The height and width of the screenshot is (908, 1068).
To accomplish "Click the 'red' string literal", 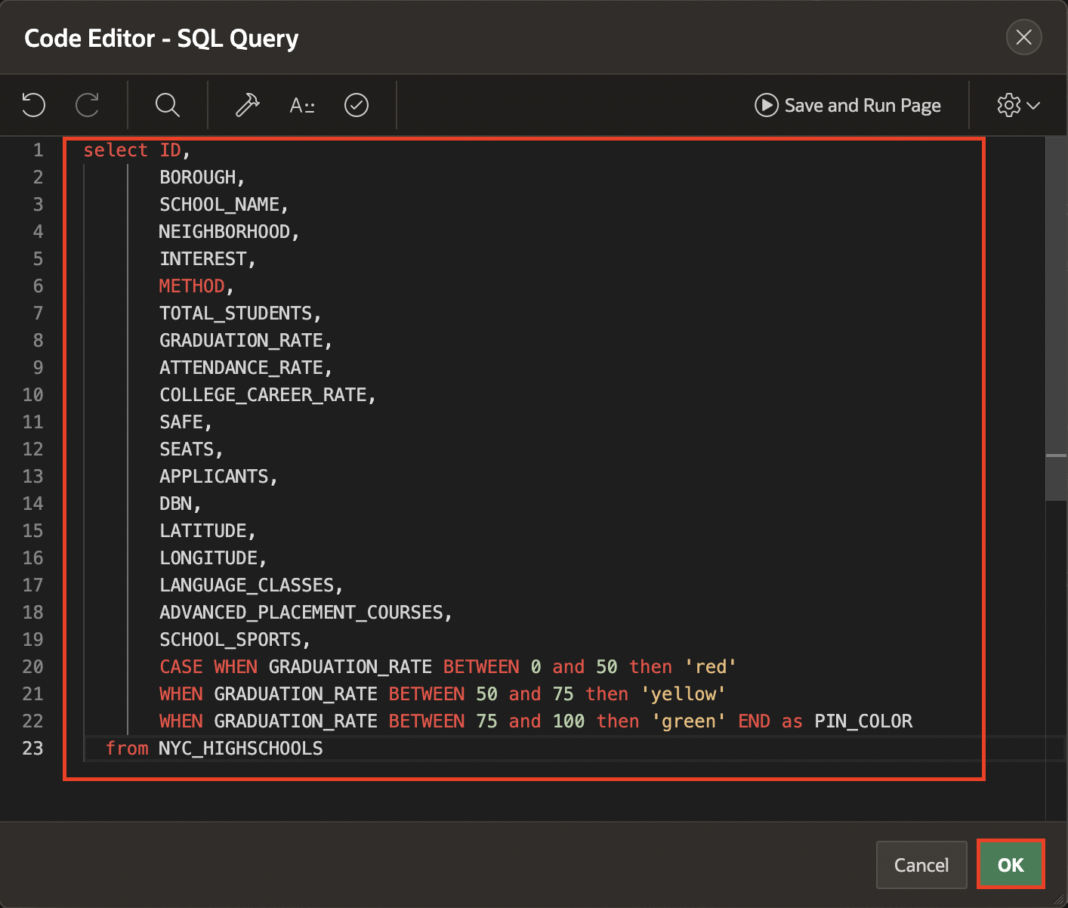I will point(711,667).
